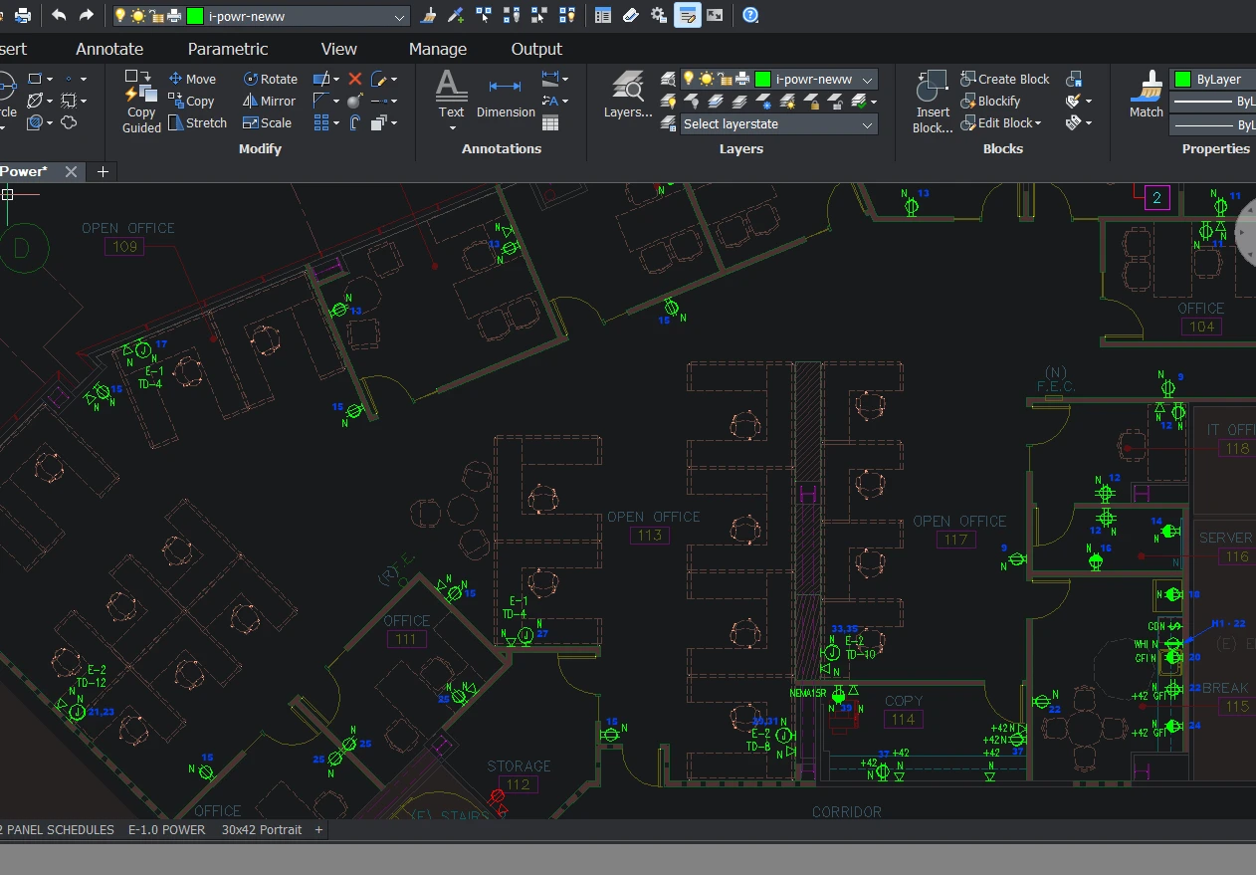The height and width of the screenshot is (875, 1256).
Task: Switch to the Output ribbon tab
Action: click(x=536, y=49)
